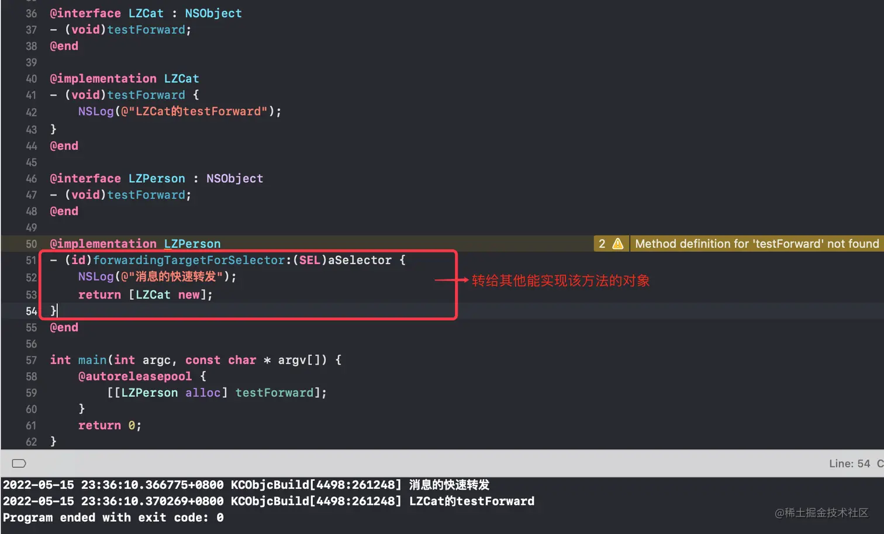This screenshot has width=884, height=534.
Task: Click line number 59 in the gutter
Action: pyautogui.click(x=31, y=393)
